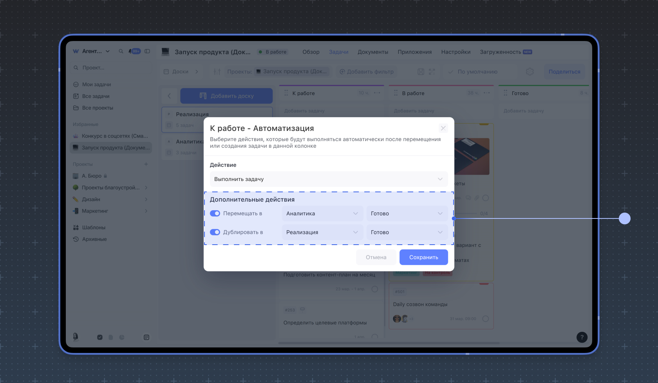658x383 pixels.
Task: Click the 'Отмена' button
Action: pos(376,257)
